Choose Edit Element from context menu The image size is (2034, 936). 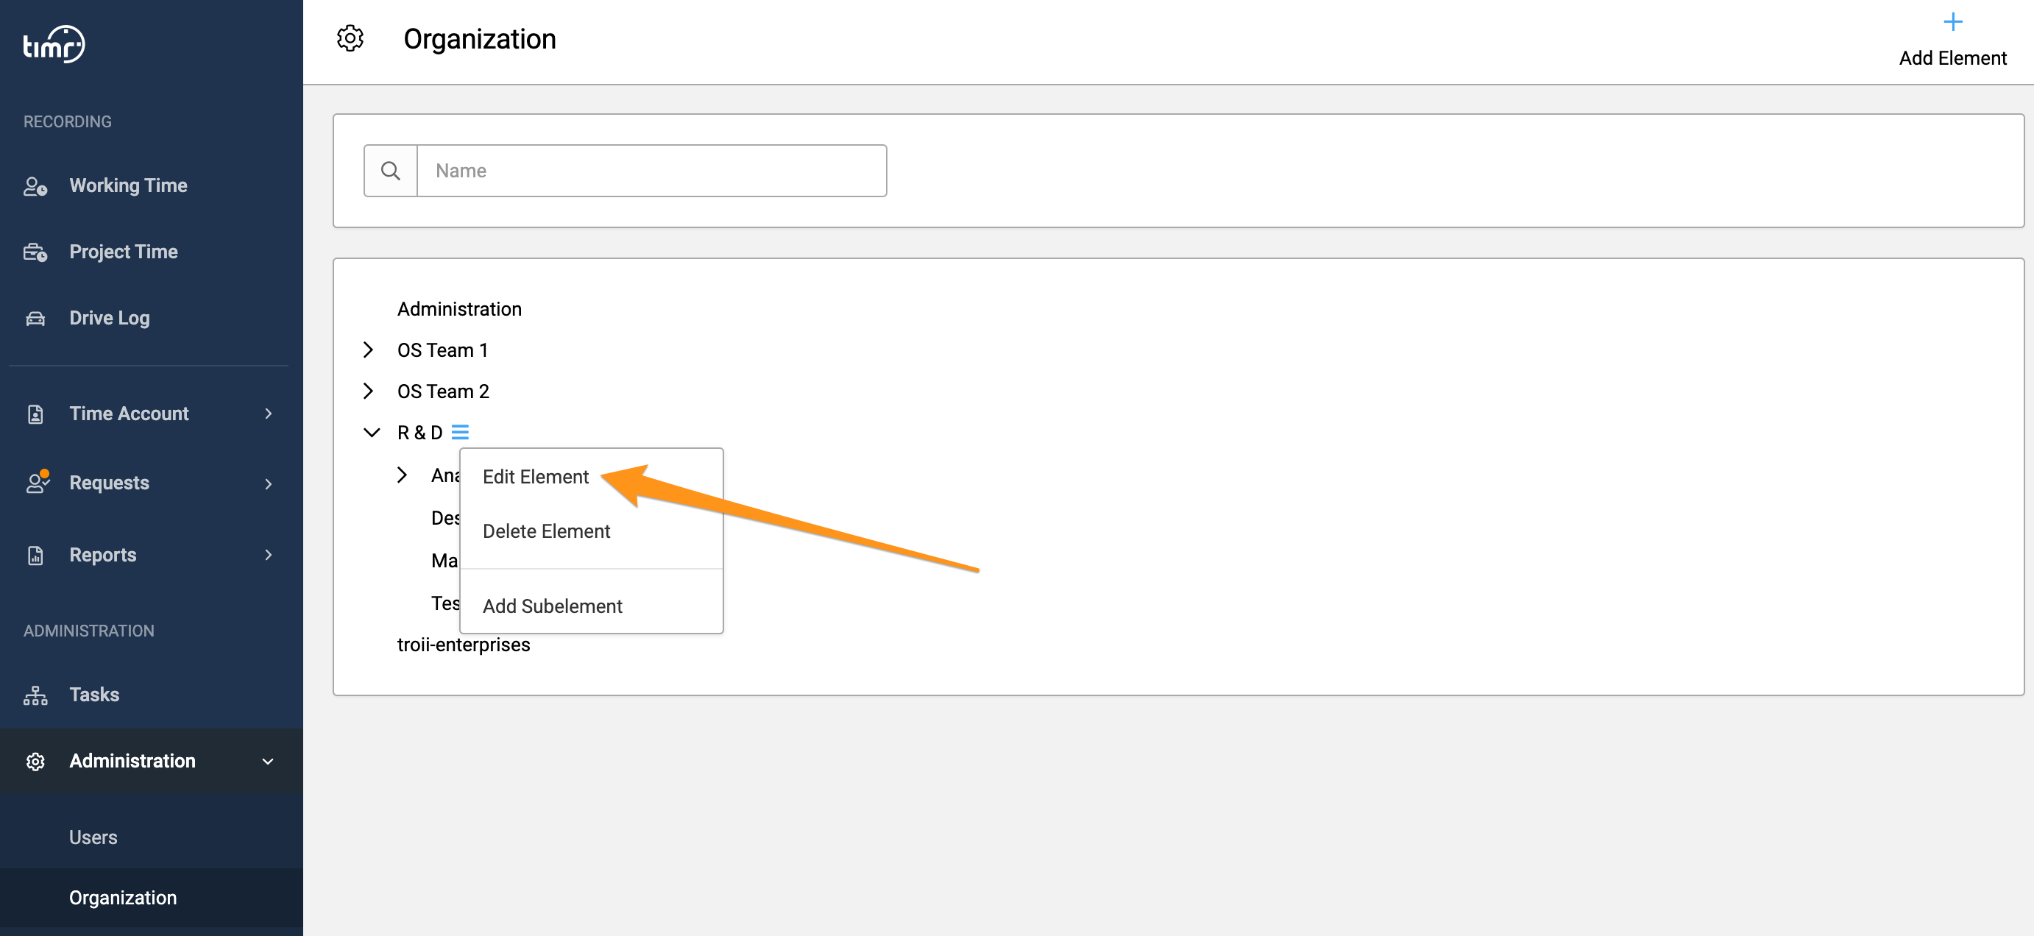click(x=535, y=477)
